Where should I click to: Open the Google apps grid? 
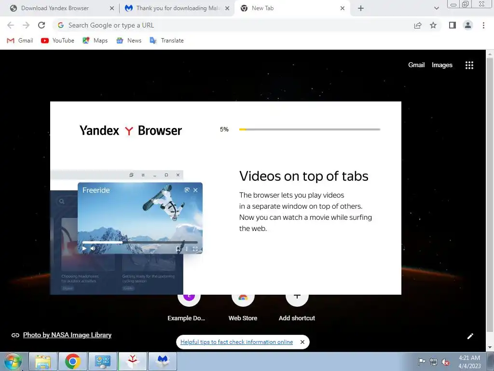point(469,65)
